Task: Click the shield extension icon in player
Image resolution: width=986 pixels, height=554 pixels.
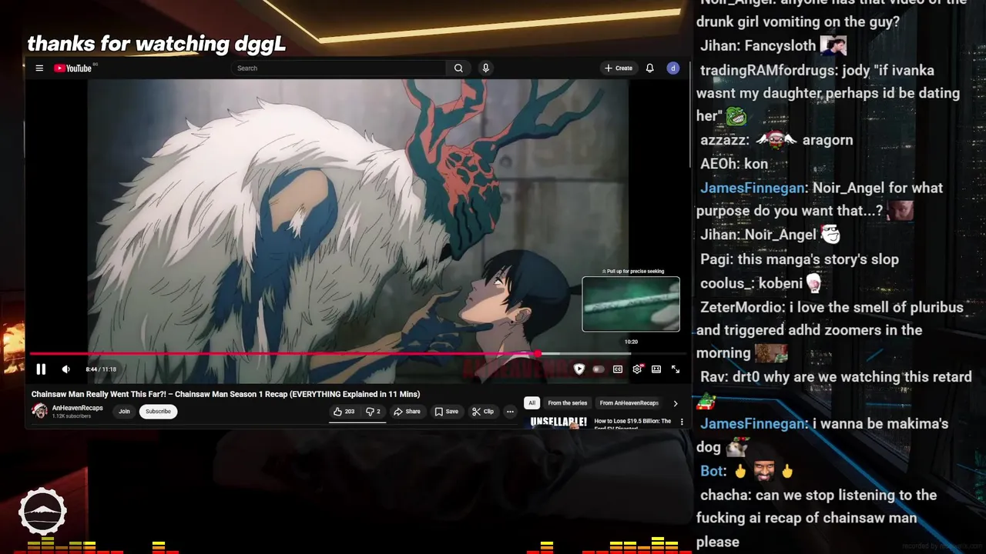Action: [x=579, y=369]
